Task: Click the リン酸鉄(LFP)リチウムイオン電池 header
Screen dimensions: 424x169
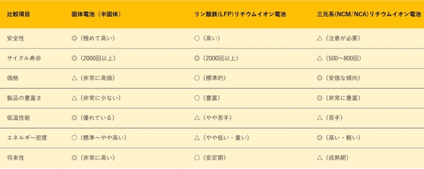Action: point(240,14)
